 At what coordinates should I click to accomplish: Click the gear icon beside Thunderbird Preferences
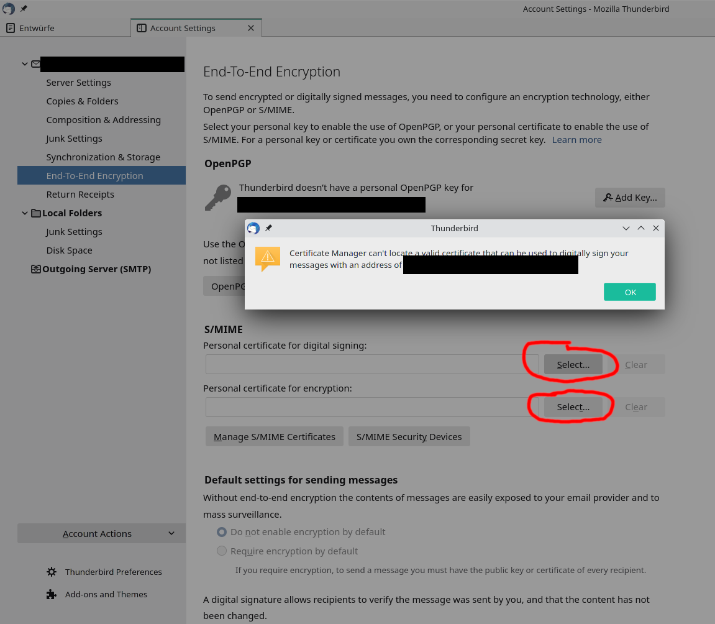[52, 572]
